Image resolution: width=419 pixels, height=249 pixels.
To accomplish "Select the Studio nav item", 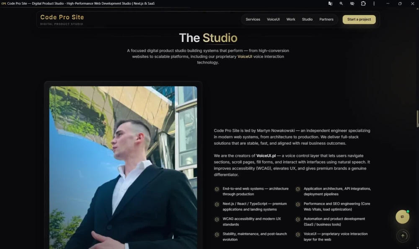I will coord(307,19).
